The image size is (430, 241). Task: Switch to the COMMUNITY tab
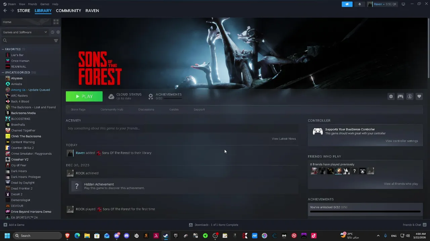click(x=69, y=11)
